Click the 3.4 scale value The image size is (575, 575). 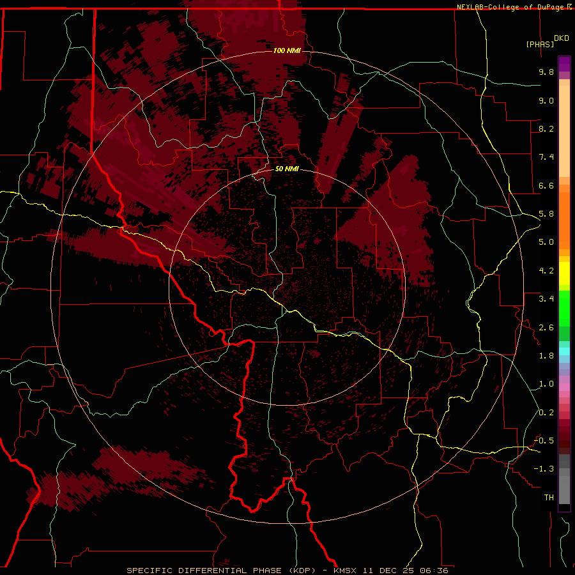tap(546, 299)
